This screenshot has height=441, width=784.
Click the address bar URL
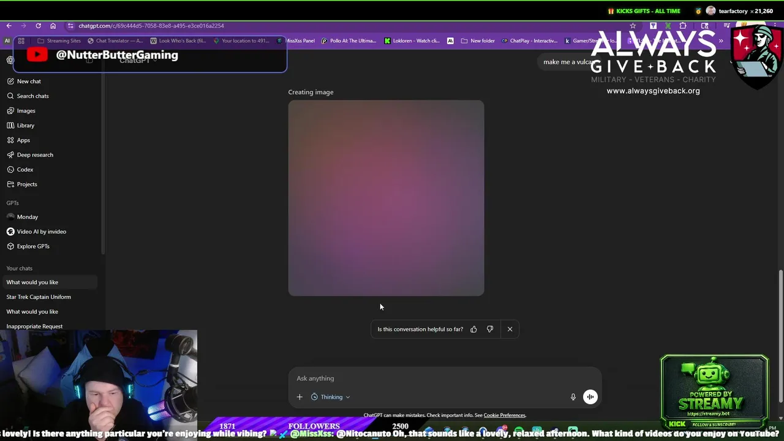coord(151,26)
